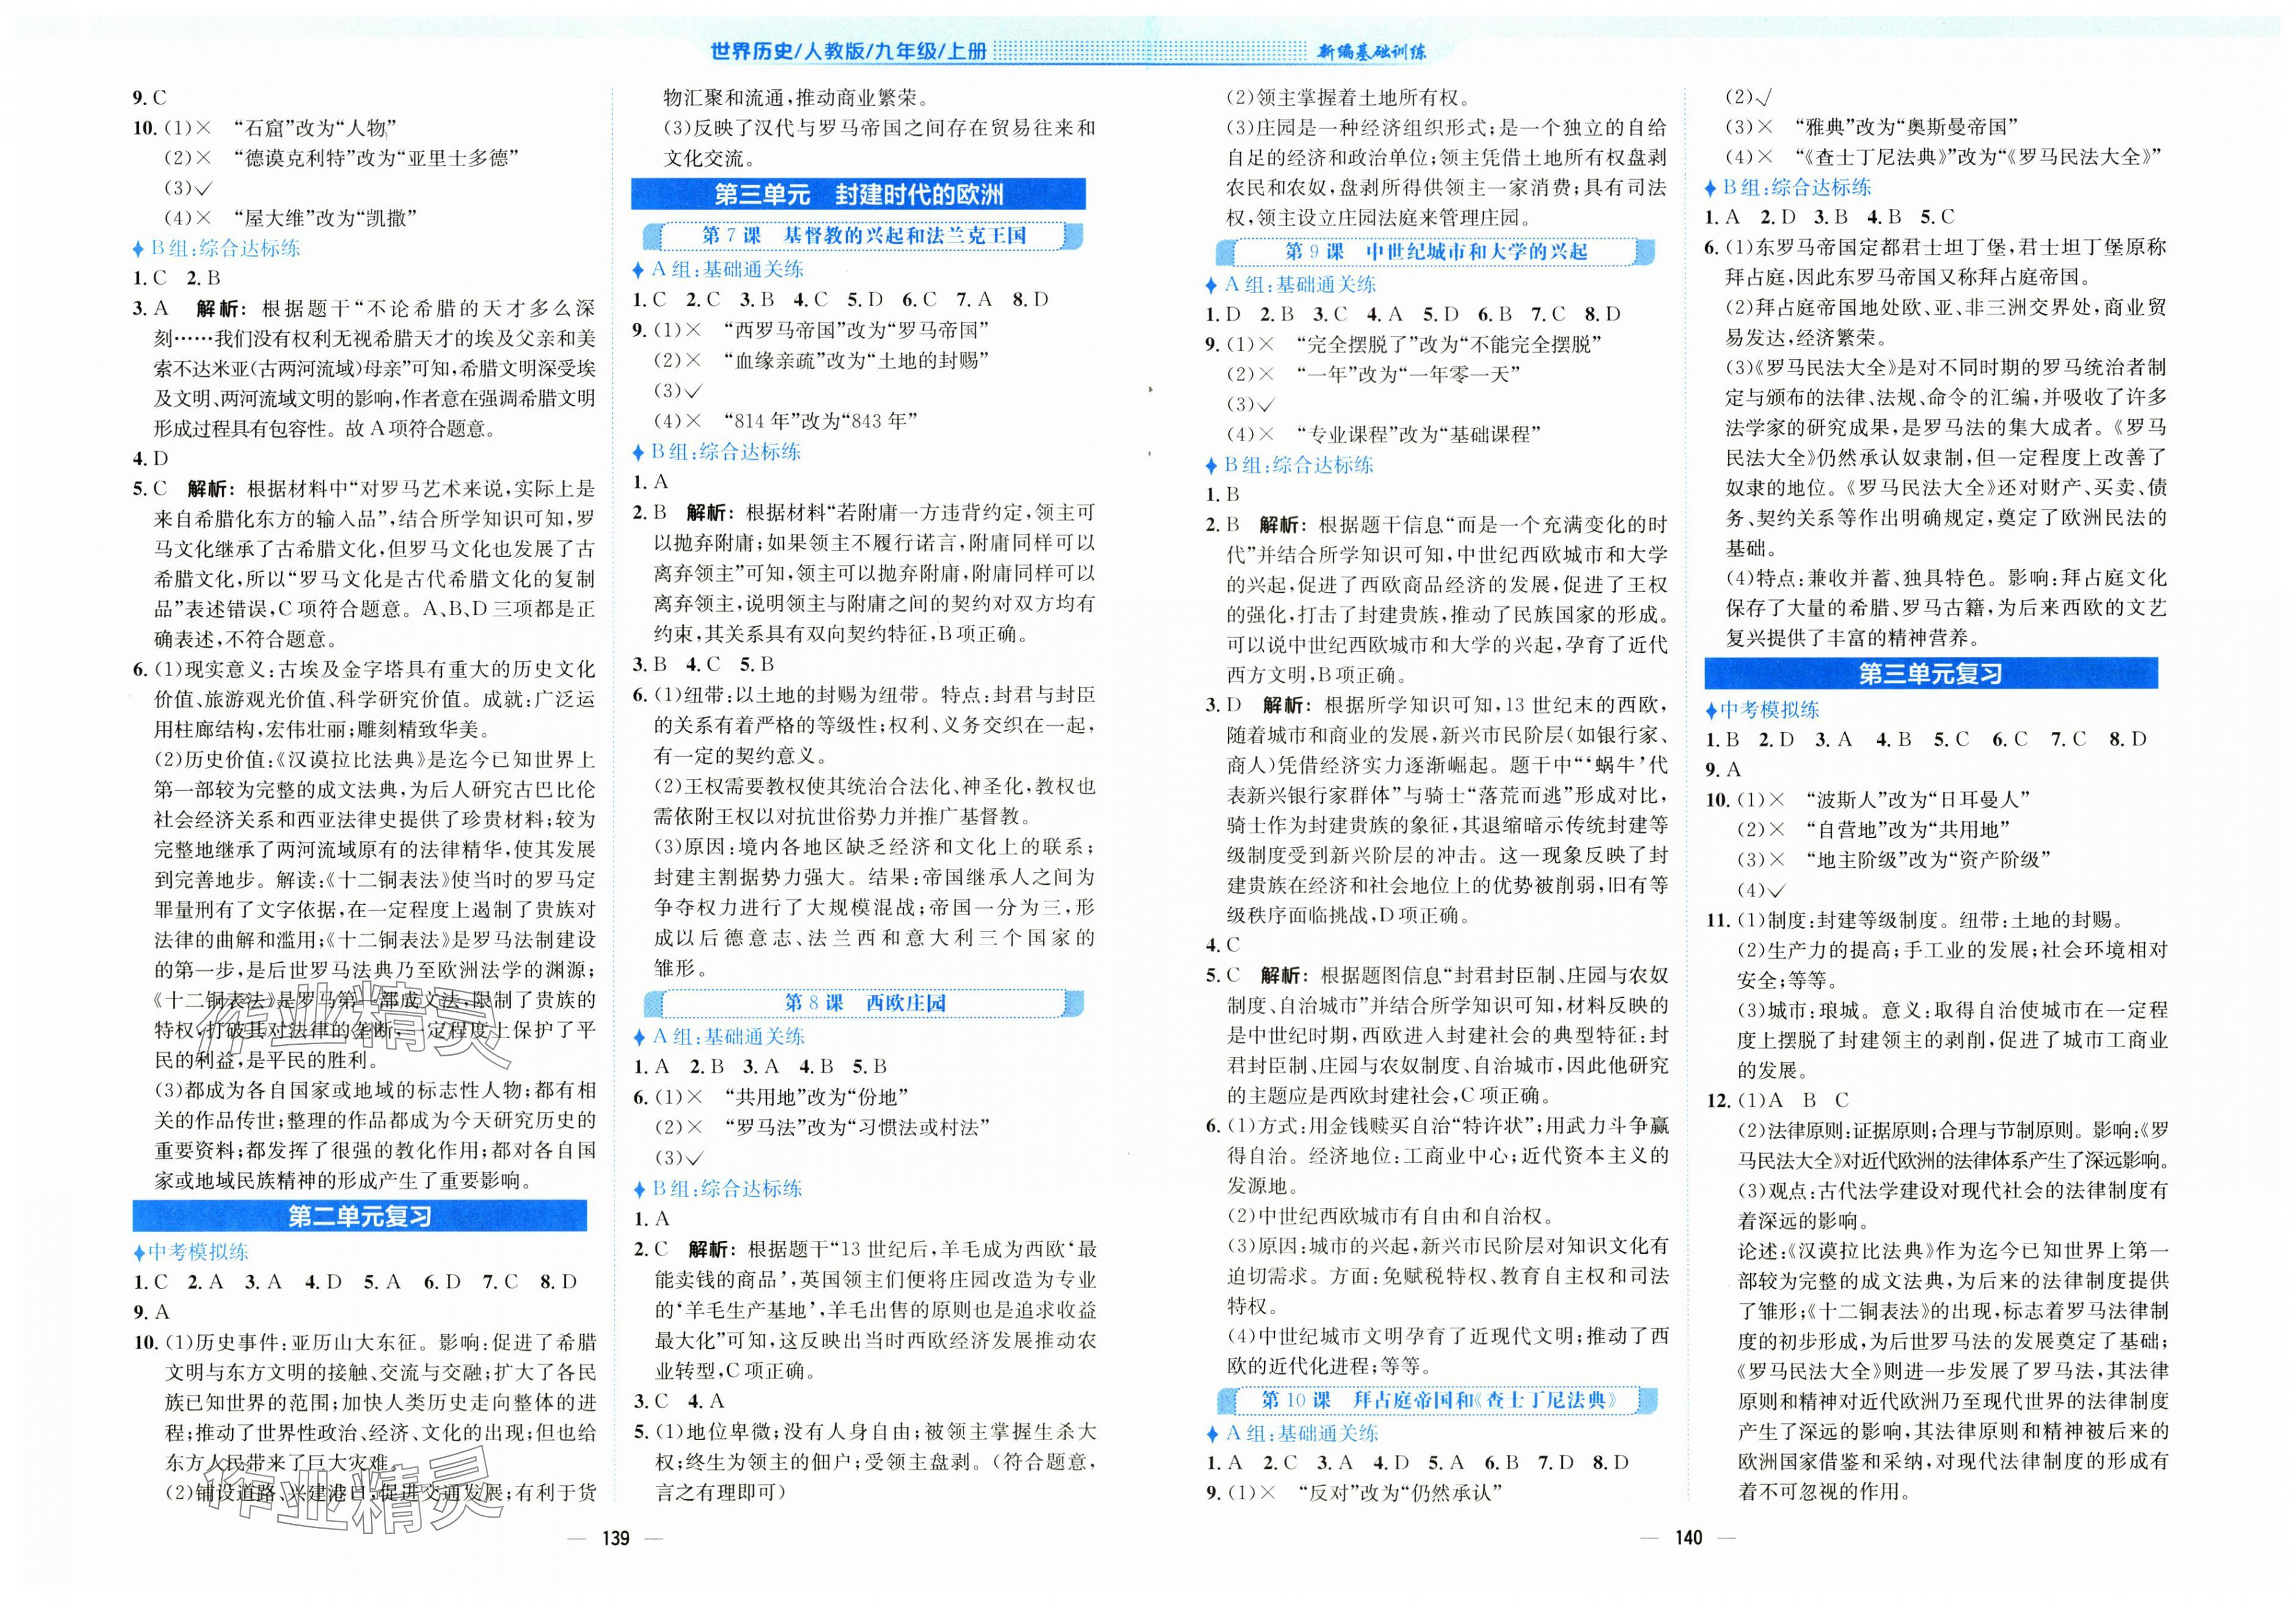Click B组:综合达标练 under 第7课
Screen dimensions: 2296x1602
717,452
